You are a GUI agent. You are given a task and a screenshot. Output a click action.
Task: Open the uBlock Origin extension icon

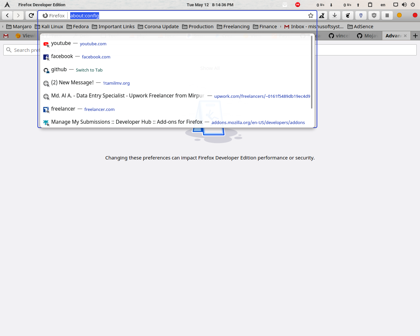pyautogui.click(x=374, y=15)
